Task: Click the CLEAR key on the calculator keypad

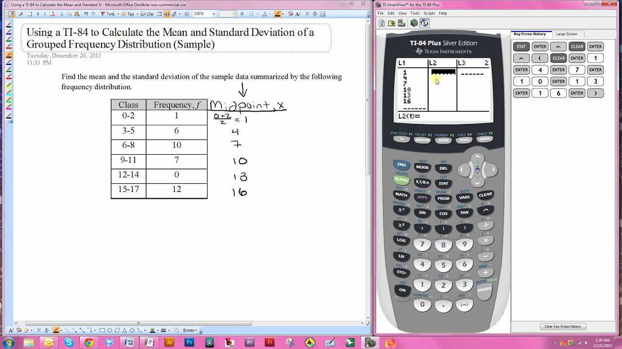Action: click(x=485, y=195)
